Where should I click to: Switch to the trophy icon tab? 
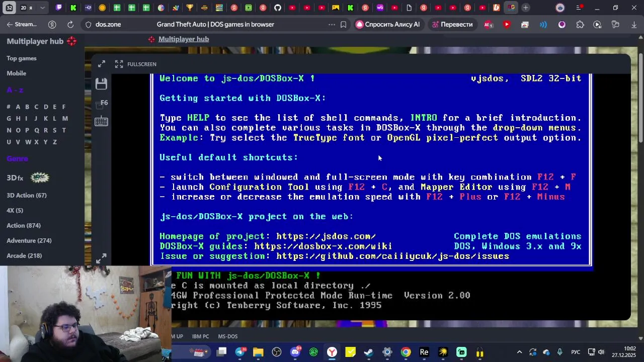[x=190, y=8]
